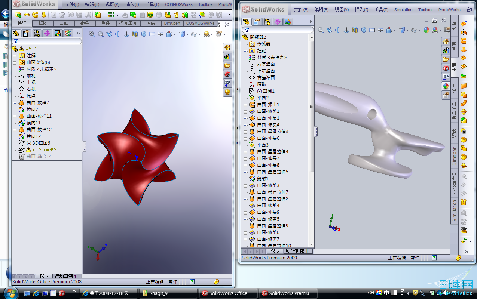Open 文件(F) menu in SolidWorks 2009
Screen dimensions: 477x299
[301, 10]
